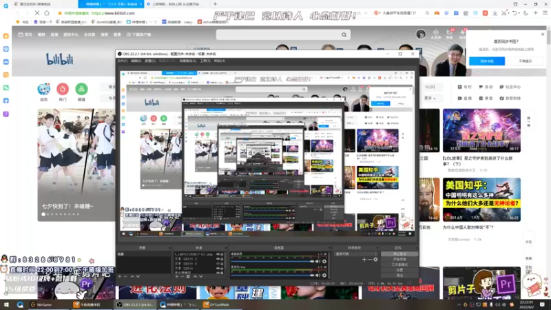Click 停止推流 in OBS Controls panel
Viewport: 551px width, 310px height.
399,254
